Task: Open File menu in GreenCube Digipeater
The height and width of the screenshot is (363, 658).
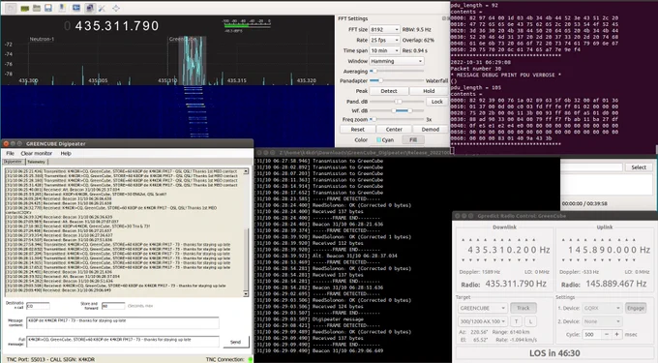Action: [10, 154]
